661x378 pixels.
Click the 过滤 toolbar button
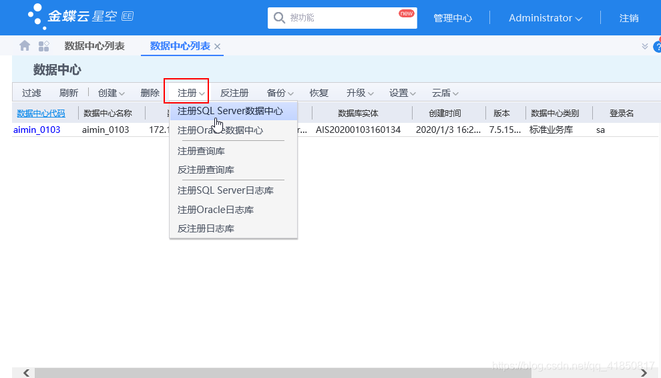coord(31,93)
